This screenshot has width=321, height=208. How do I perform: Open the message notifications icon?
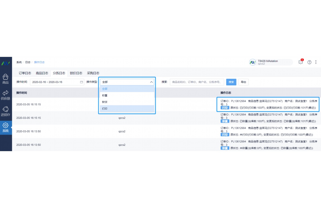point(301,62)
